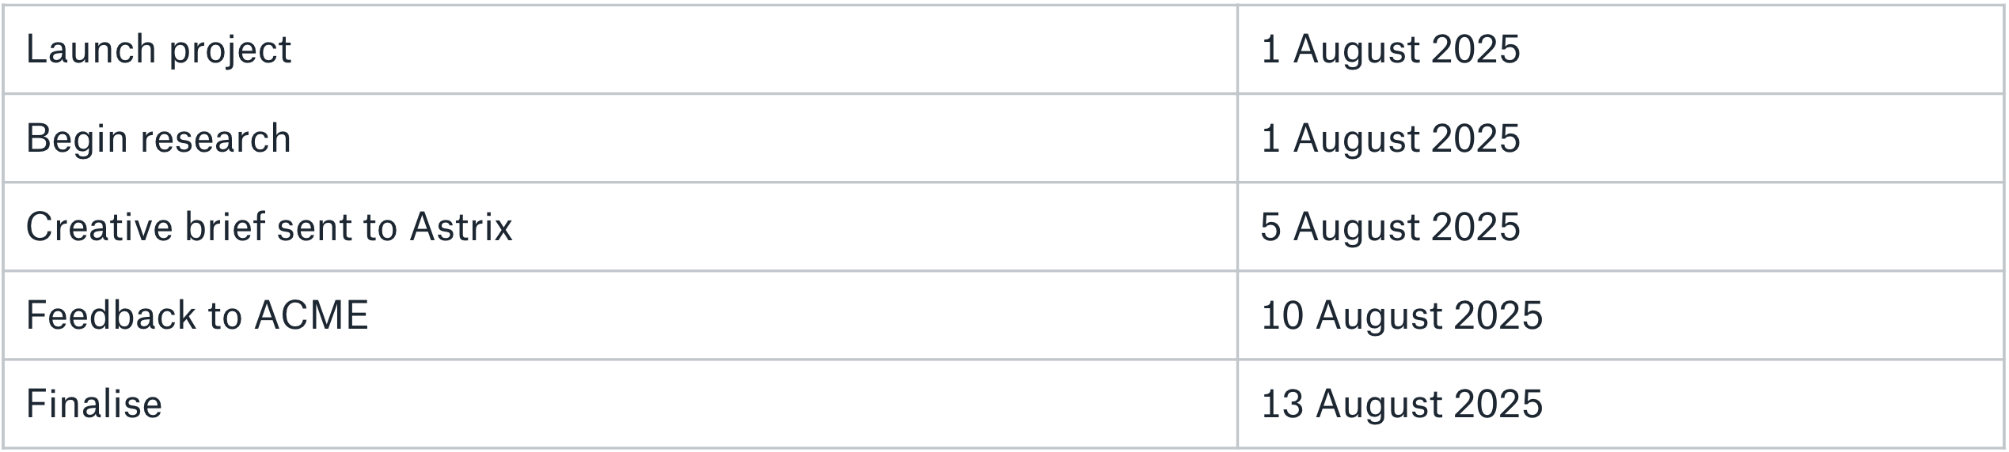
Task: Select the date cell in Begin research row
Action: click(x=1621, y=137)
